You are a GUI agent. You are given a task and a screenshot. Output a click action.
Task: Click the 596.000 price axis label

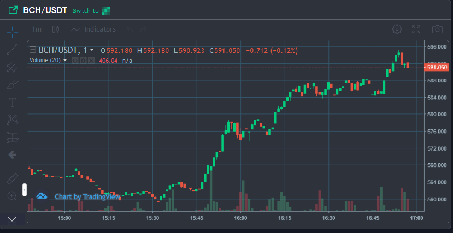(x=438, y=46)
